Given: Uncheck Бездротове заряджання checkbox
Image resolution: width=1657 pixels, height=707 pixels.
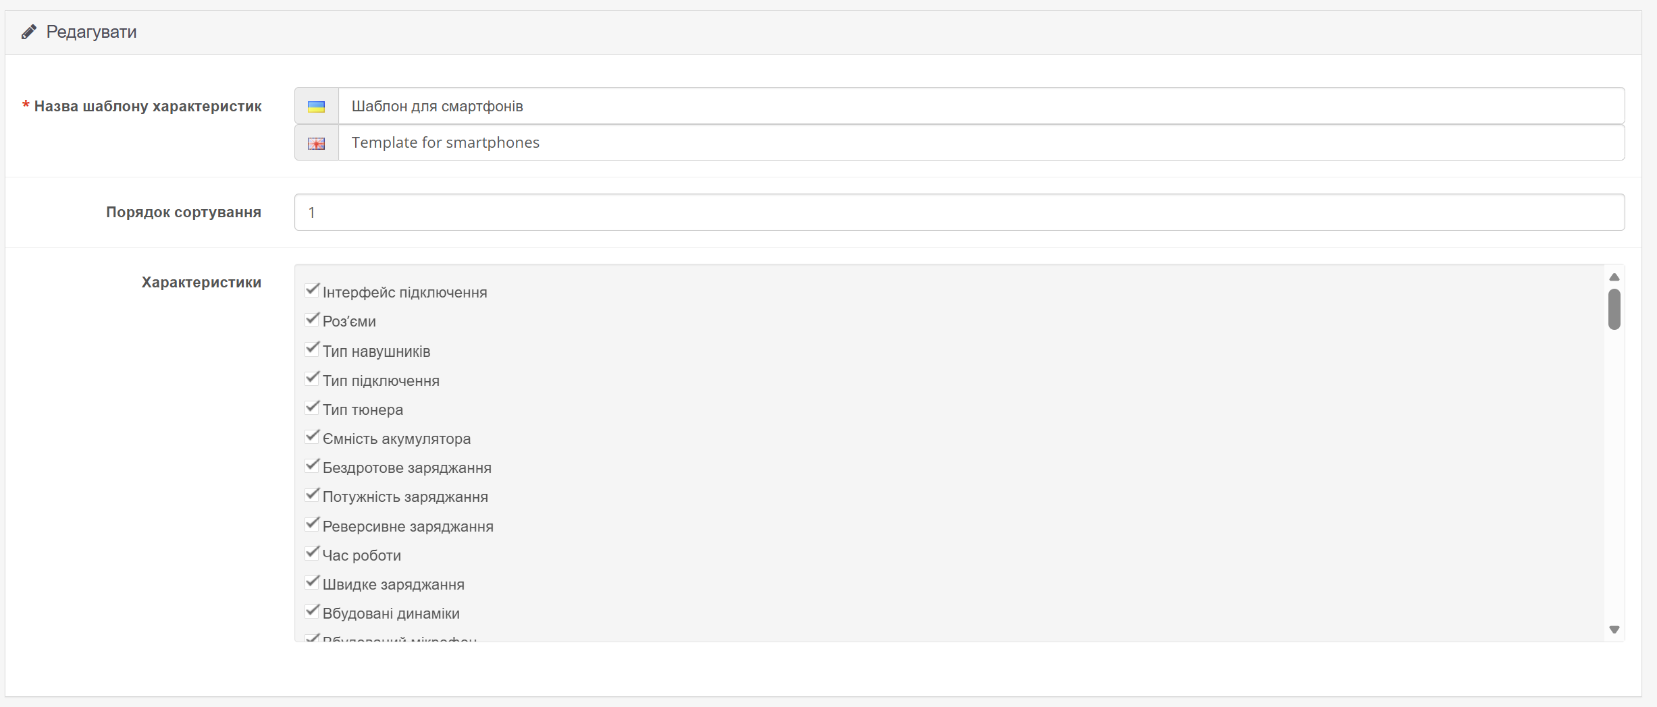Looking at the screenshot, I should click(x=312, y=465).
